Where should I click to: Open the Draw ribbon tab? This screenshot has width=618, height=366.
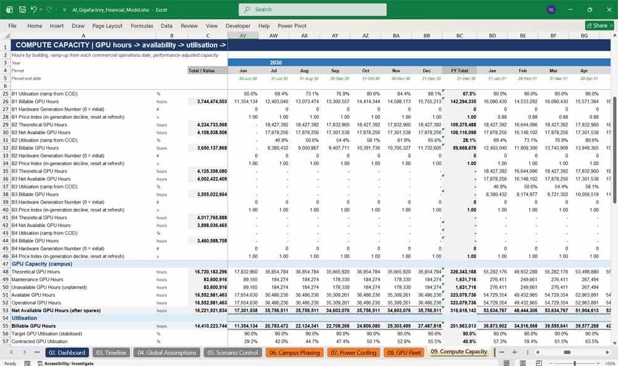(x=78, y=25)
